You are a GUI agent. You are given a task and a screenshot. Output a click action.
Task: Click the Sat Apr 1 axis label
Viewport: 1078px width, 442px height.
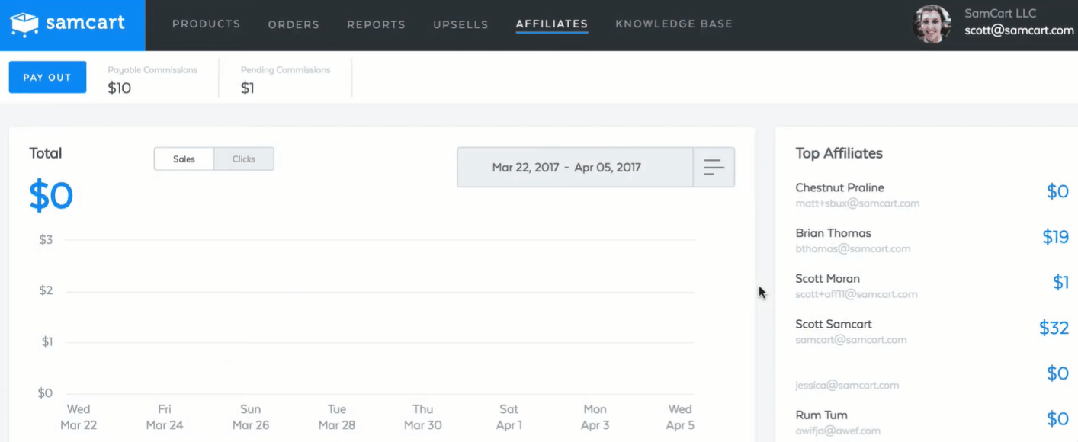click(509, 418)
